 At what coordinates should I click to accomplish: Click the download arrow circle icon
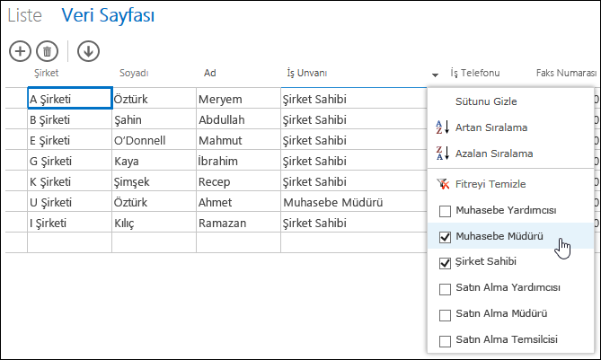pos(89,51)
